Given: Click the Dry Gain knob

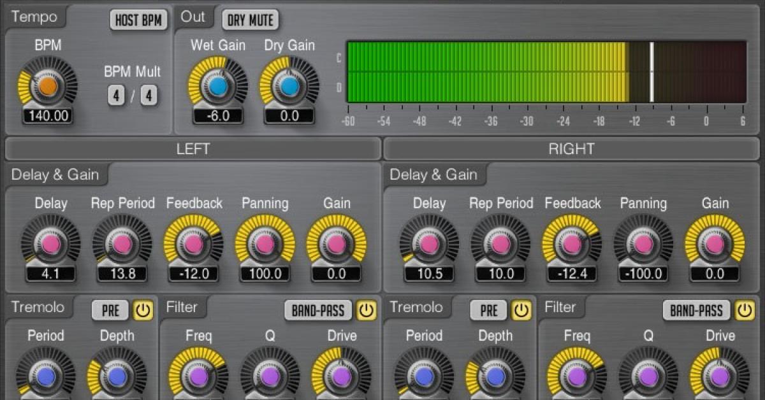Looking at the screenshot, I should pos(289,85).
